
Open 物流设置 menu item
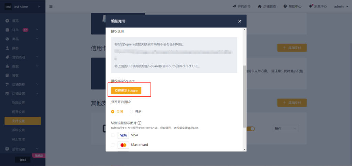tap(19, 103)
